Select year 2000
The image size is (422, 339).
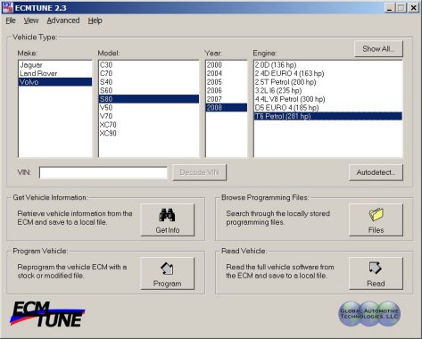pos(227,65)
